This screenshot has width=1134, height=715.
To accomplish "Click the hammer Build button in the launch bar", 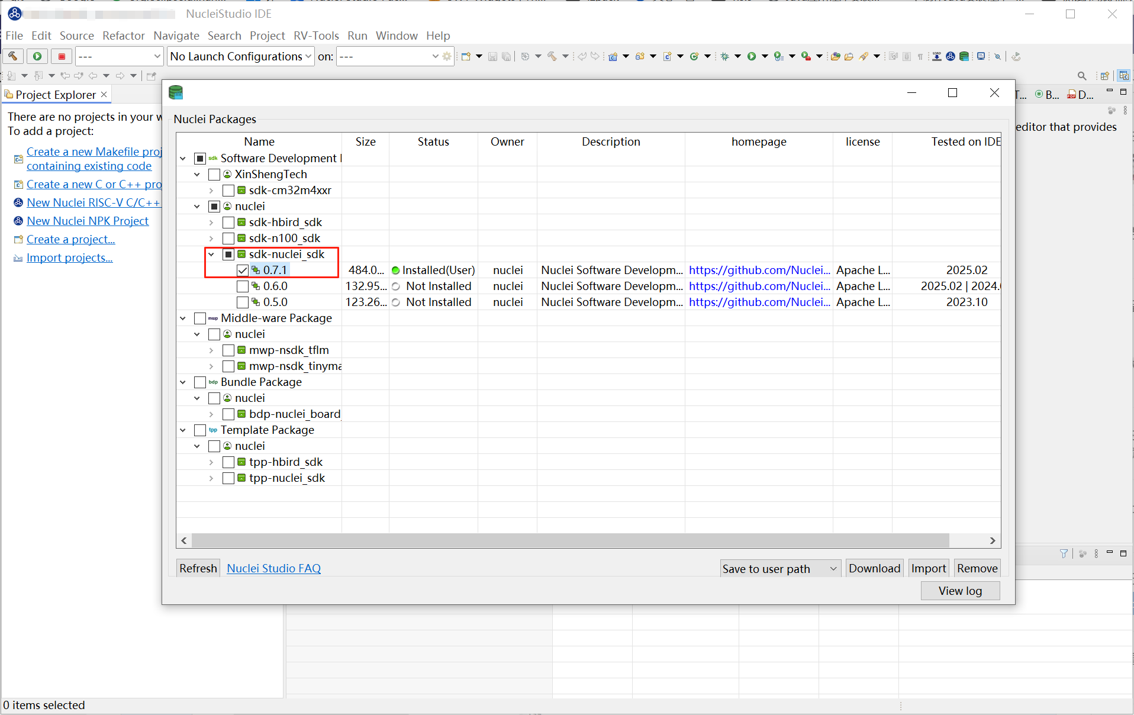I will click(x=13, y=56).
